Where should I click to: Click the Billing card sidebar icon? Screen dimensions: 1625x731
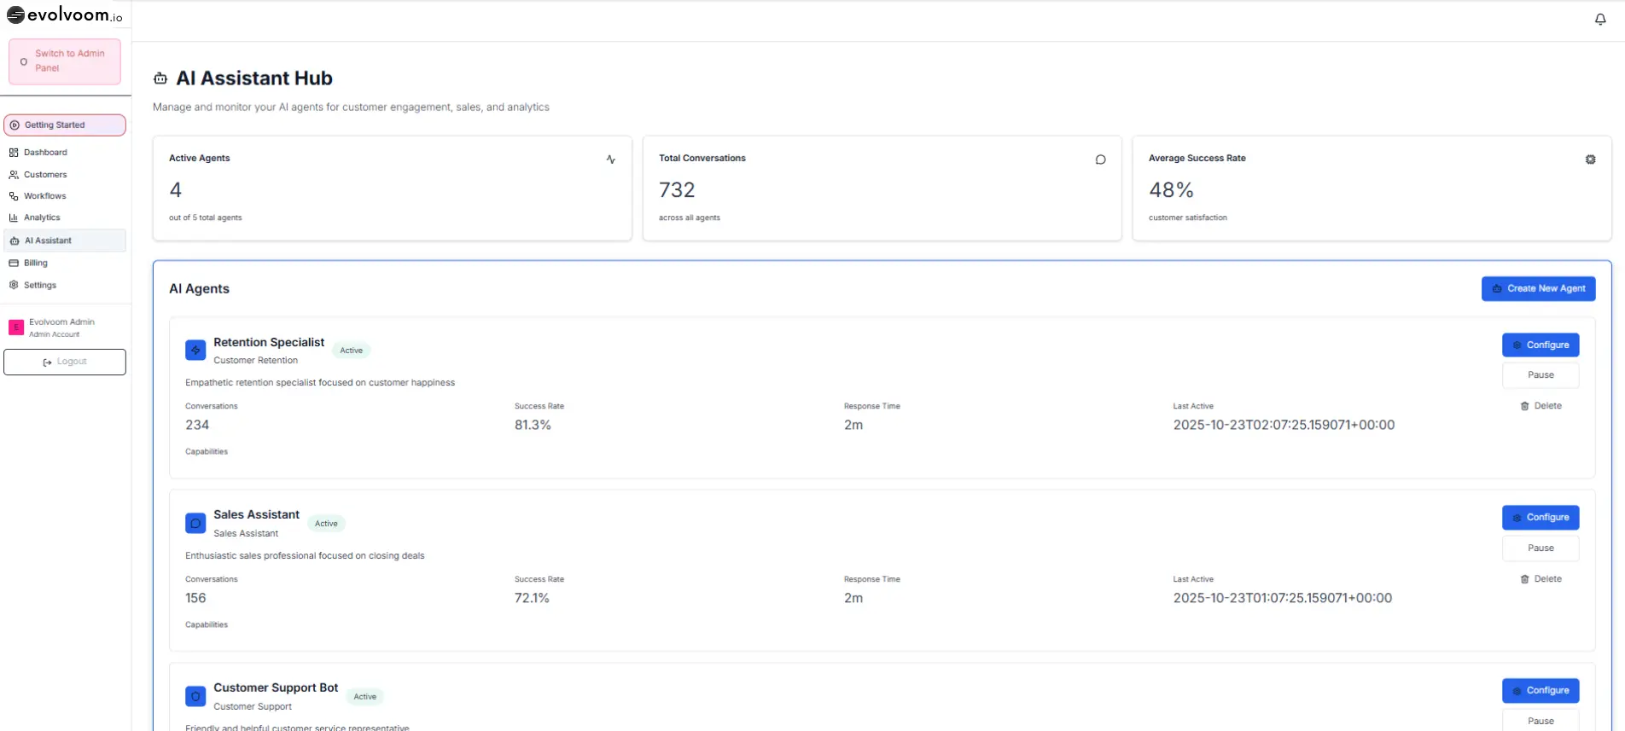point(14,264)
